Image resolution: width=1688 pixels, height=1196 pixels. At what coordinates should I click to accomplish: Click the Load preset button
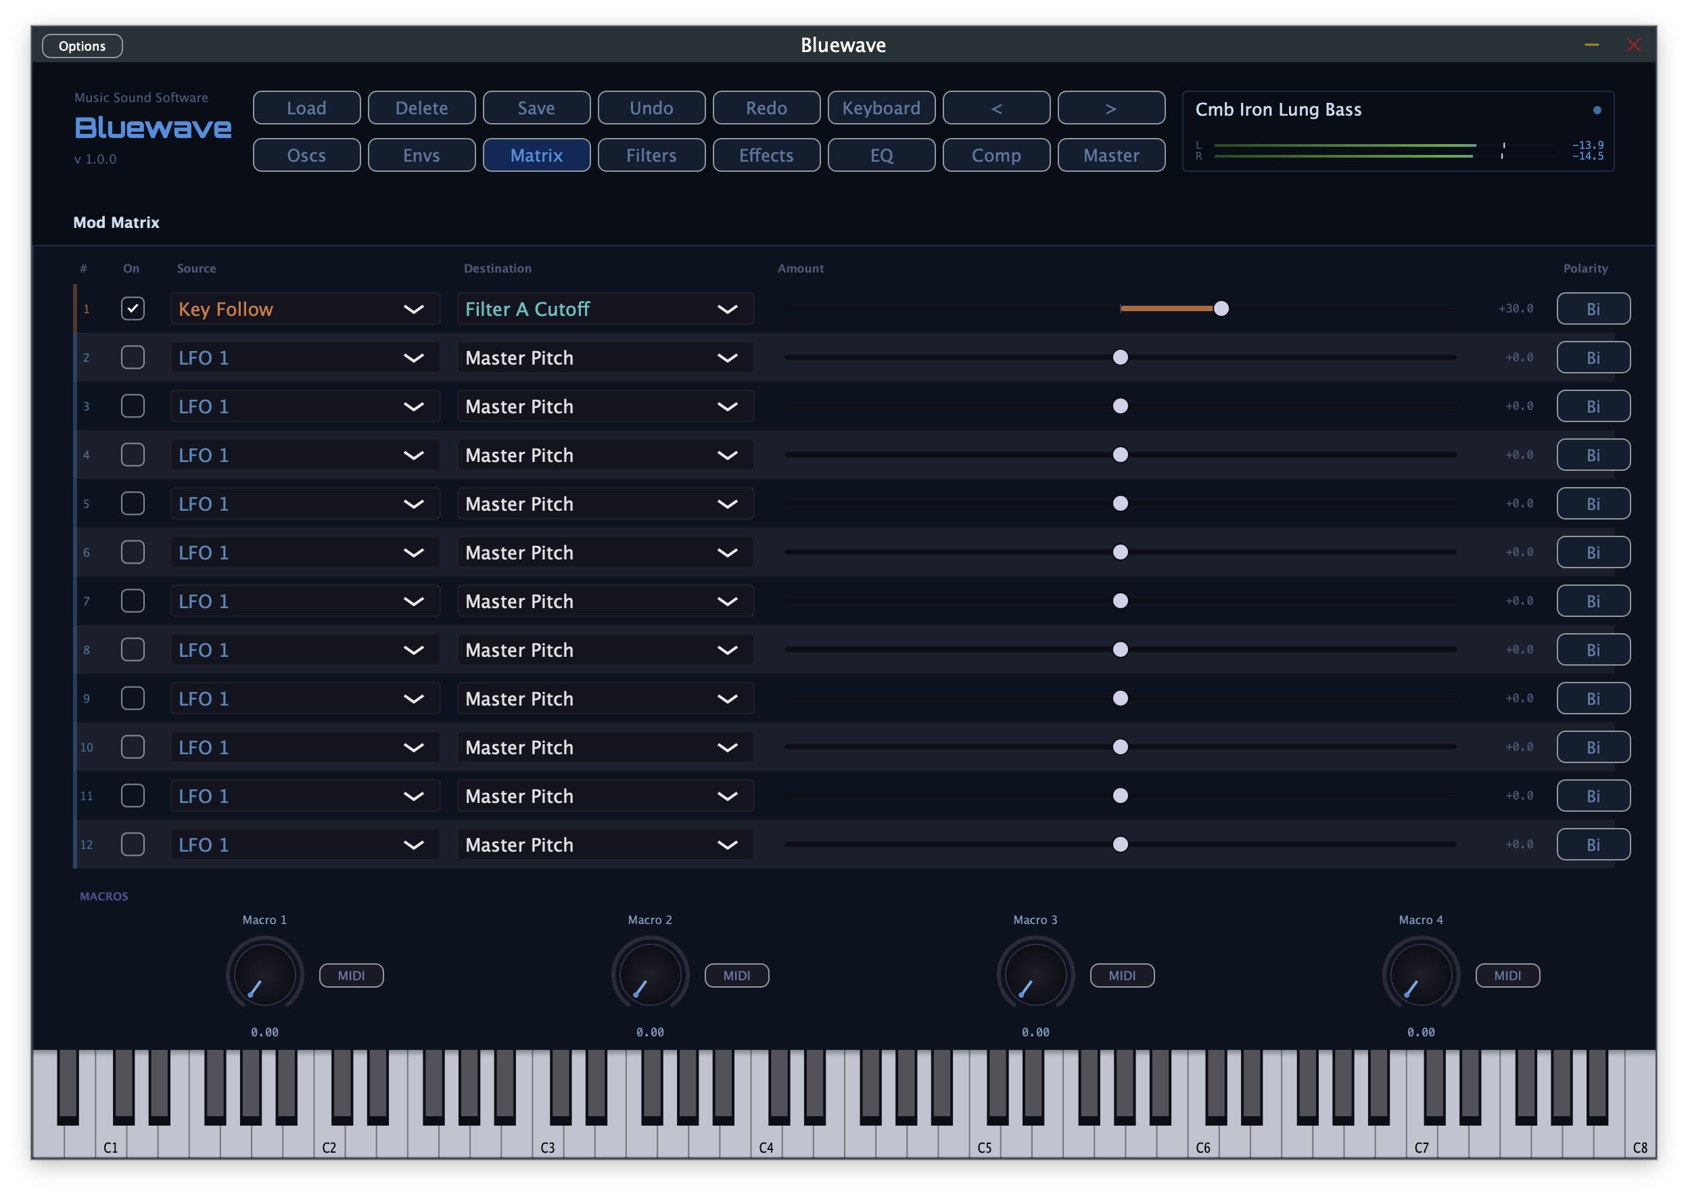pyautogui.click(x=306, y=108)
